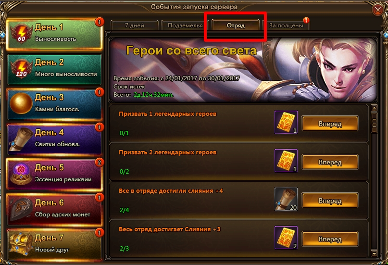The width and height of the screenshot is (388, 265).
Task: Click Вперед for summoning 1 legendary hero
Action: point(330,124)
